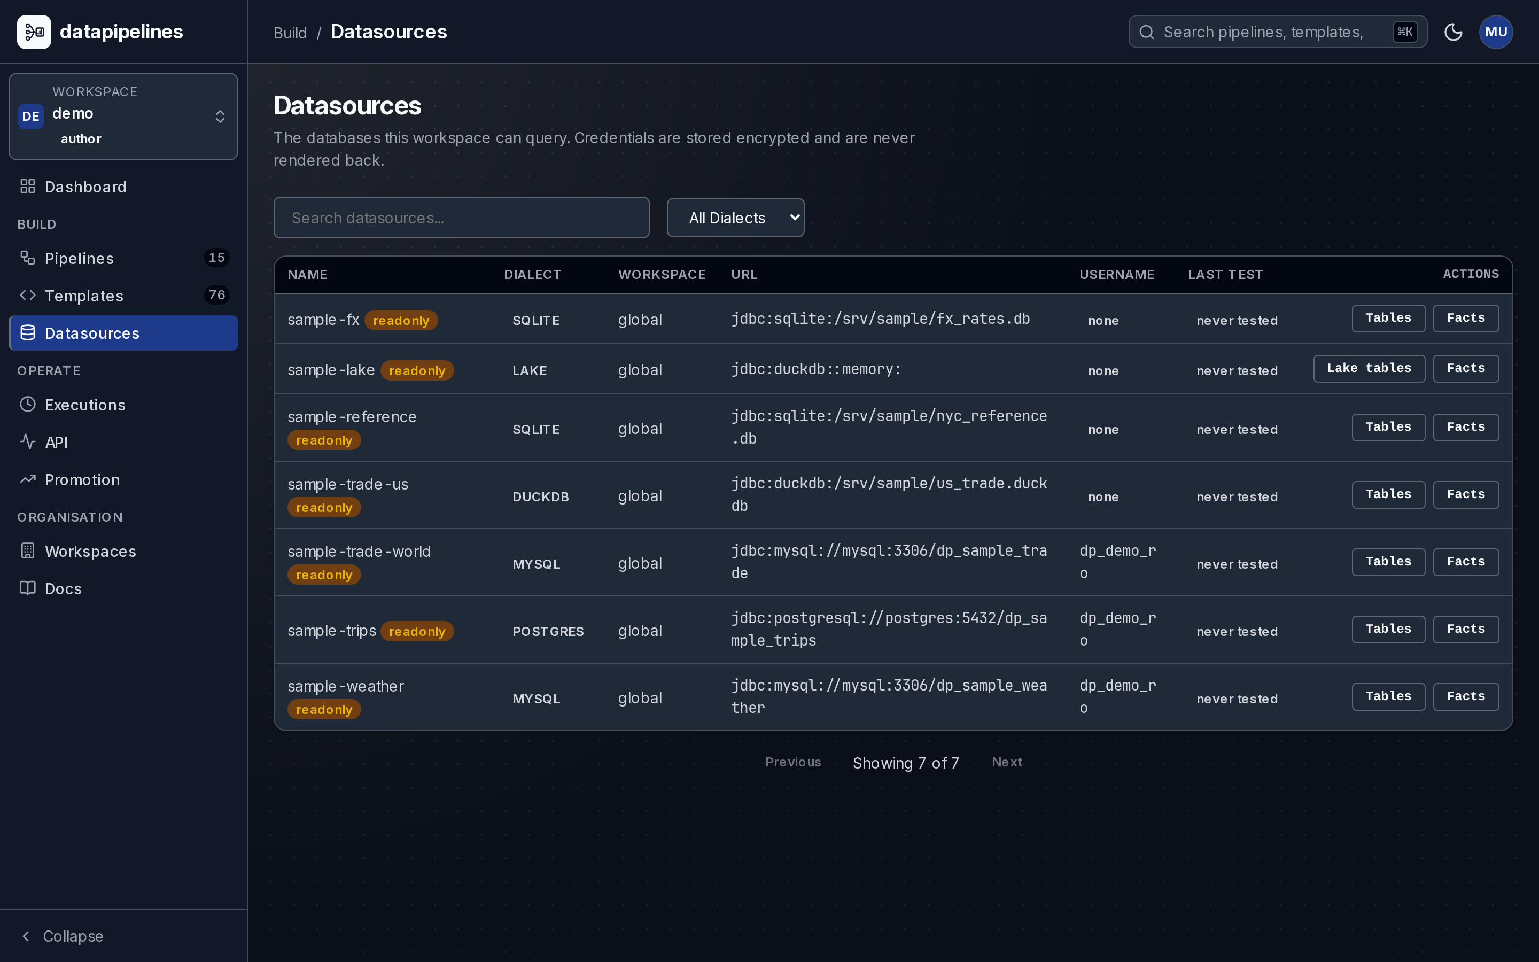Image resolution: width=1539 pixels, height=962 pixels.
Task: Click the Pipelines count badge 15
Action: (x=216, y=258)
